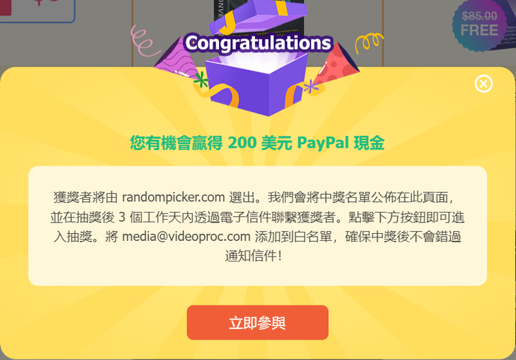Click the purple asterisk sparkle near the gift box
Screen dimensions: 516x360
(x=310, y=87)
